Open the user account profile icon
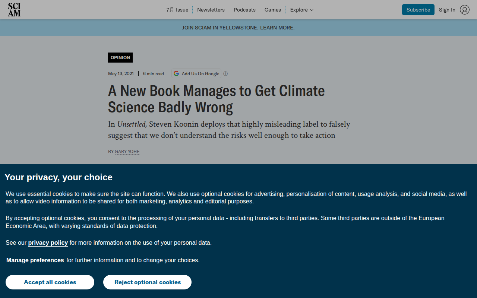 tap(465, 10)
